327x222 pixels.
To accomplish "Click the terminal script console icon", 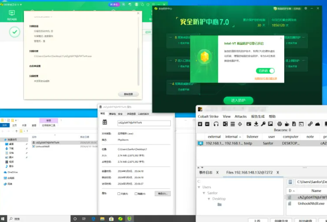I will (x=301, y=124).
